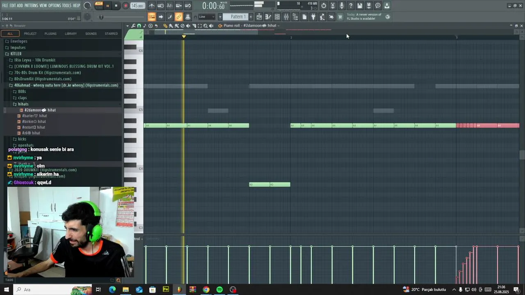Select the draw pencil tool in piano roll
525x295 pixels.
165,26
